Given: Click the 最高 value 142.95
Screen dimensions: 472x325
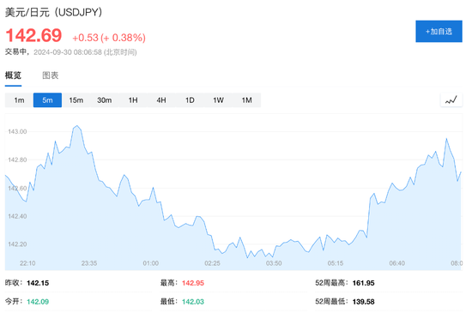Looking at the screenshot, I should pyautogui.click(x=193, y=283).
